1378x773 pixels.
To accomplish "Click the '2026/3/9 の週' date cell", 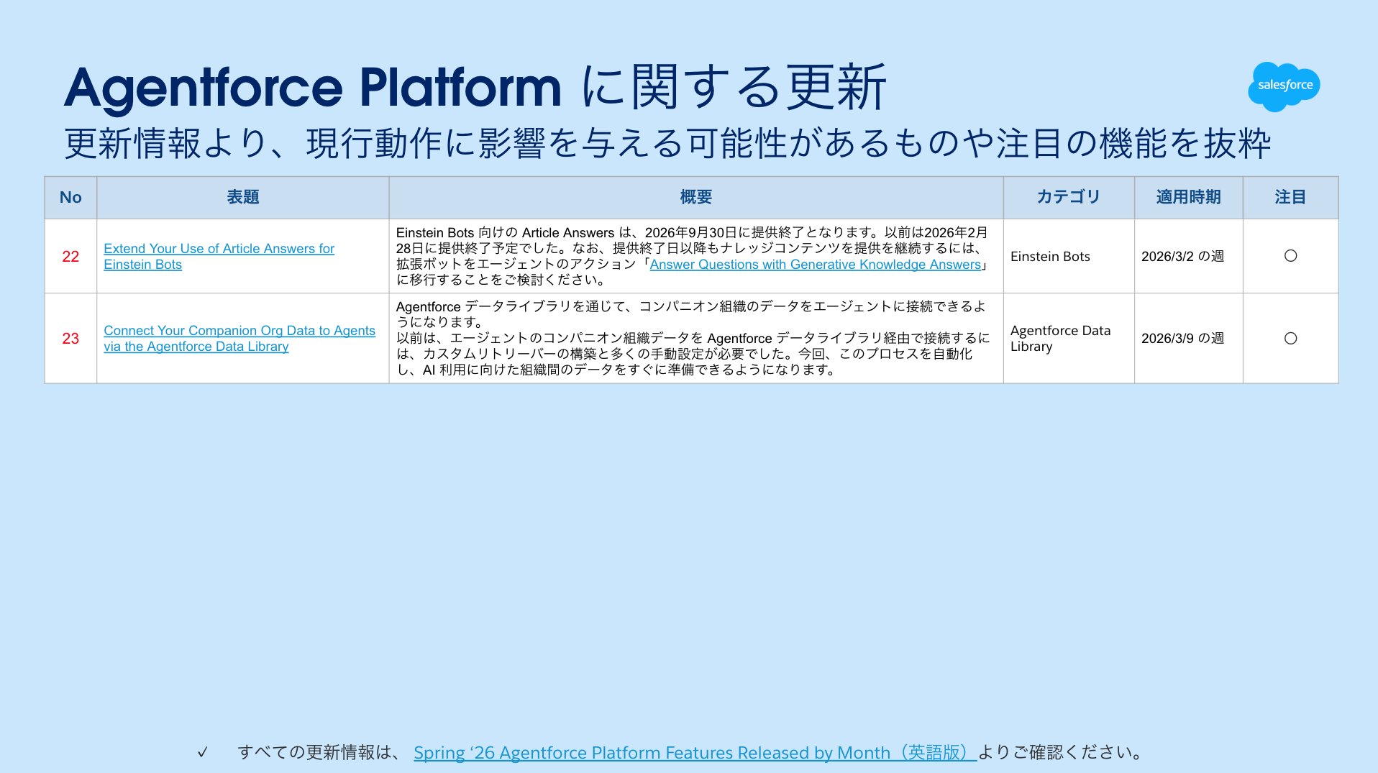I will pos(1188,338).
